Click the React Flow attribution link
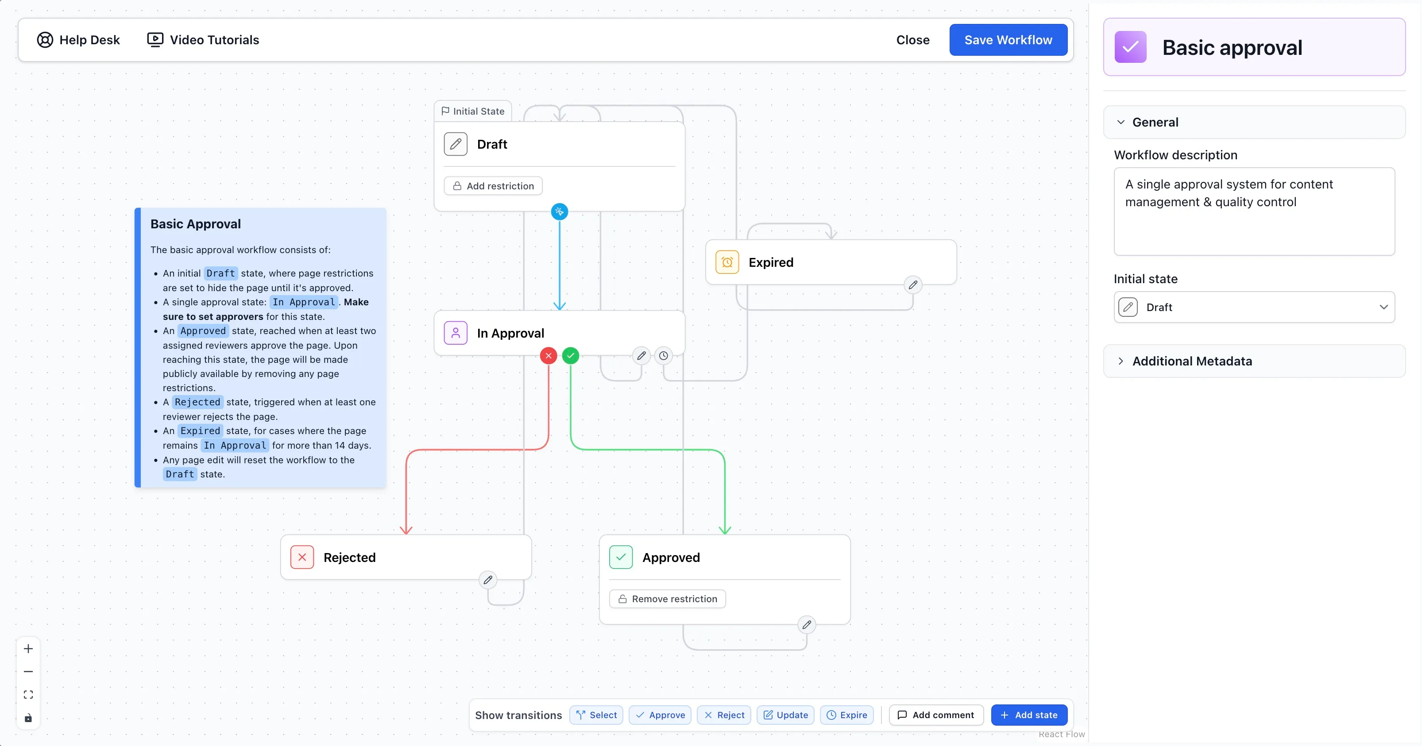The width and height of the screenshot is (1422, 746). (x=1061, y=734)
